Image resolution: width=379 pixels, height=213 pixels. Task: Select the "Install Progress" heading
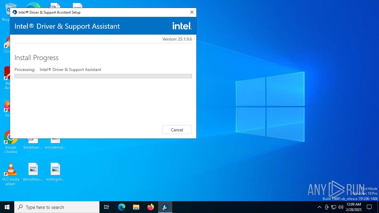(x=36, y=58)
